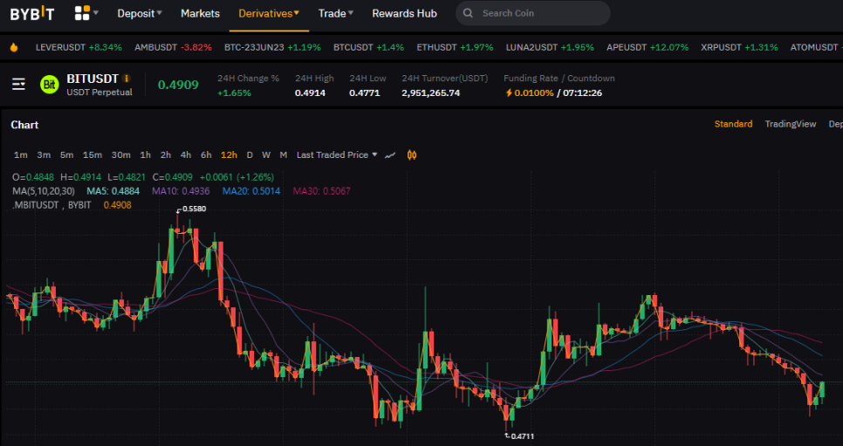Click the 24H Low value 0.4771

pyautogui.click(x=365, y=93)
